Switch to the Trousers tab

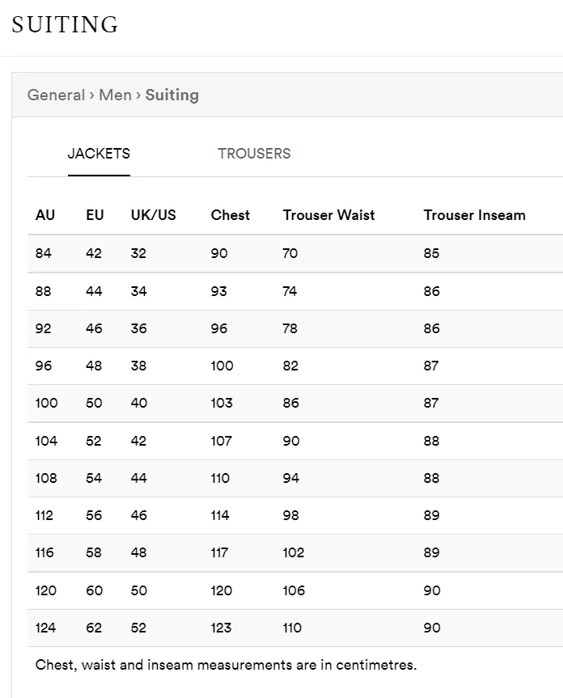(x=254, y=154)
